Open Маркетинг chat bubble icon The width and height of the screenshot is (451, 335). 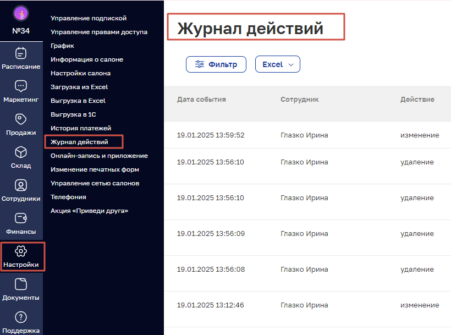pyautogui.click(x=21, y=86)
